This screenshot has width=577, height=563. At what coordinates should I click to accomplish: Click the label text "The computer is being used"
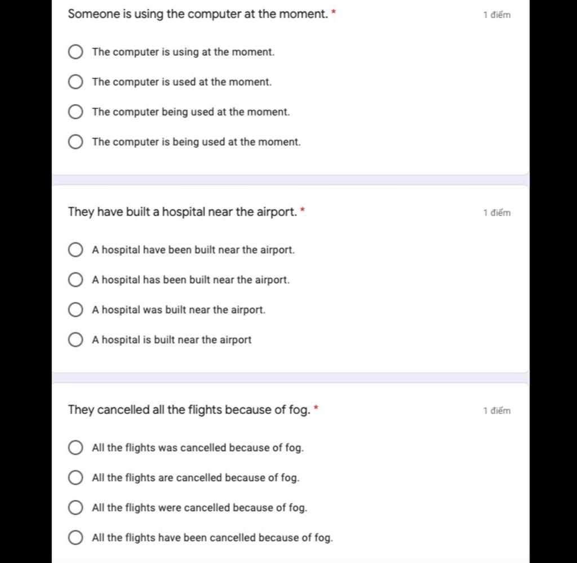pos(196,142)
